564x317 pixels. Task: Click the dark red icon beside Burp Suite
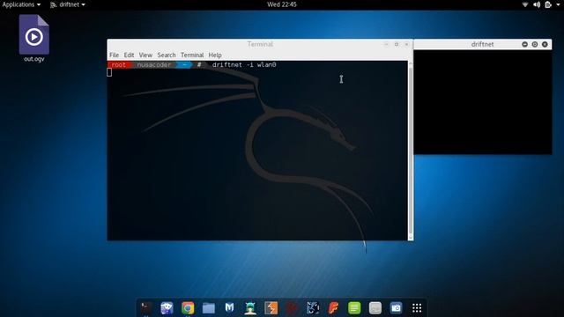[292, 308]
